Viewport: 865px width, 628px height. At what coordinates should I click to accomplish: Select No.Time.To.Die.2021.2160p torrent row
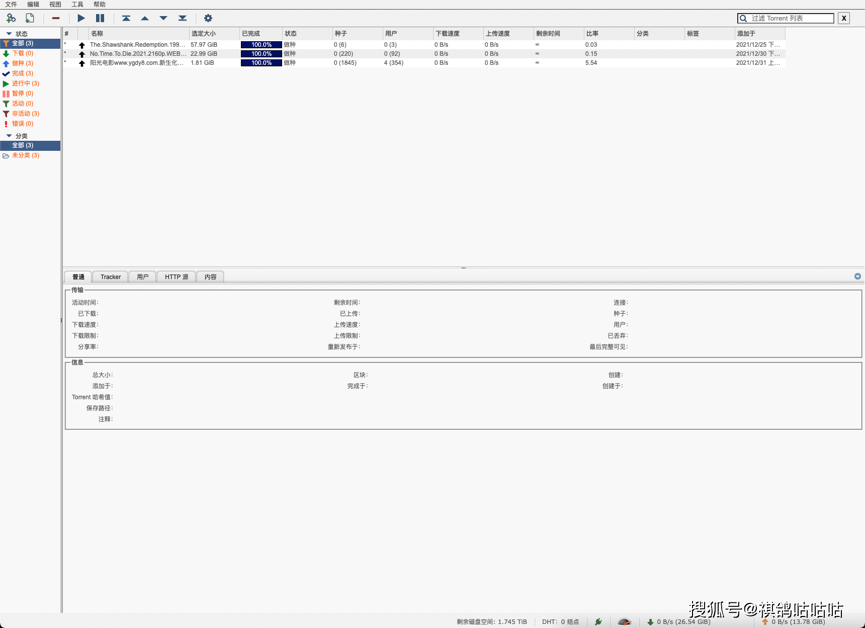(424, 54)
